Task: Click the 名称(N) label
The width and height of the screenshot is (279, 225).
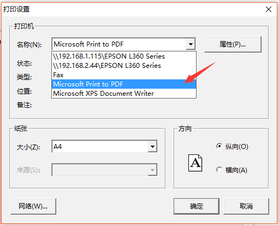Action: pyautogui.click(x=29, y=44)
